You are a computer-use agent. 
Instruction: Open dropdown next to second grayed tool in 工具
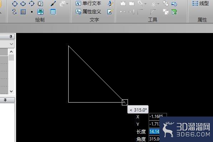pos(158,4)
